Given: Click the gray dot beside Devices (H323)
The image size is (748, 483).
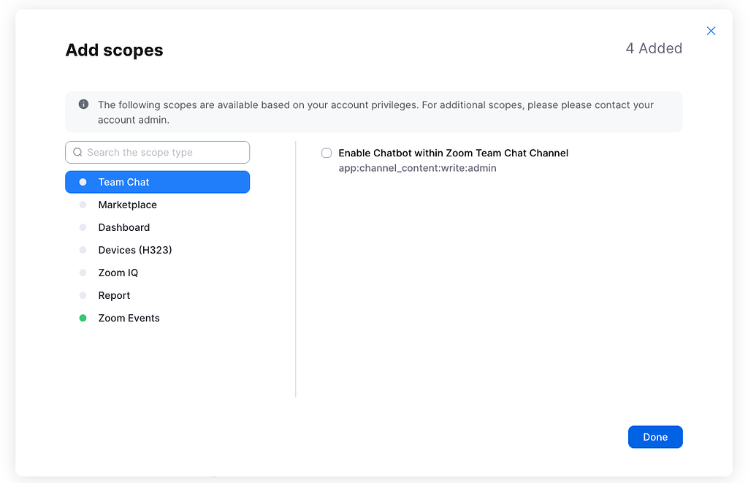Looking at the screenshot, I should [83, 250].
